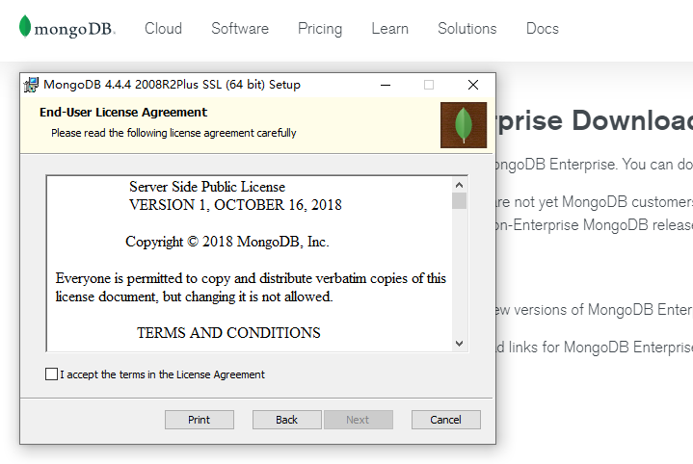Open the Learn menu item
Viewport: 693px width, 464px height.
coord(389,29)
